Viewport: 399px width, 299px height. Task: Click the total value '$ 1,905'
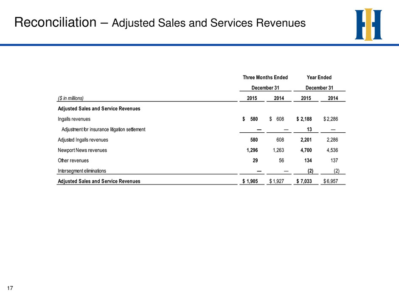[250, 181]
